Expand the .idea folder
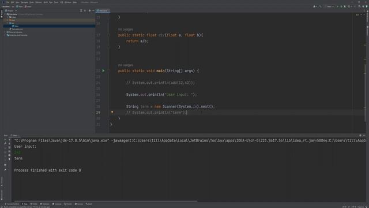Viewport: 369px width, 208px height. pos(7,17)
